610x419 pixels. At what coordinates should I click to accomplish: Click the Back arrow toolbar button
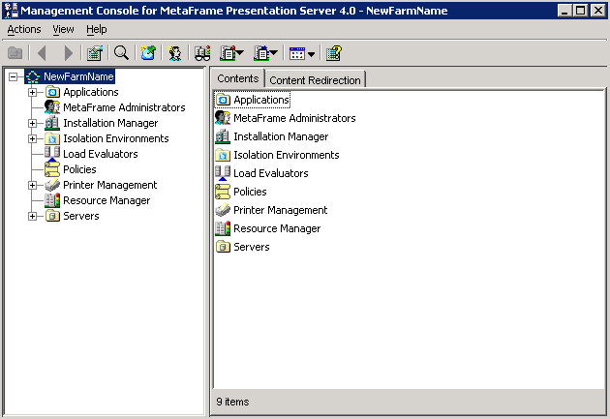point(42,53)
